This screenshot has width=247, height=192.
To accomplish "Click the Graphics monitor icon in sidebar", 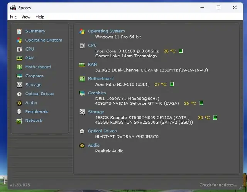I will pyautogui.click(x=19, y=76).
